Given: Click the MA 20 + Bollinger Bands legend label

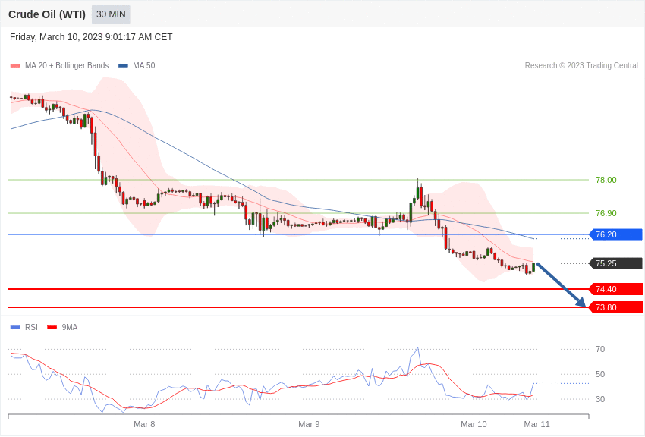Looking at the screenshot, I should click(x=67, y=65).
